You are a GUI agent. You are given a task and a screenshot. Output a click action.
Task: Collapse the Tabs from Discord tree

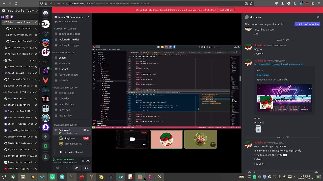pos(3,22)
